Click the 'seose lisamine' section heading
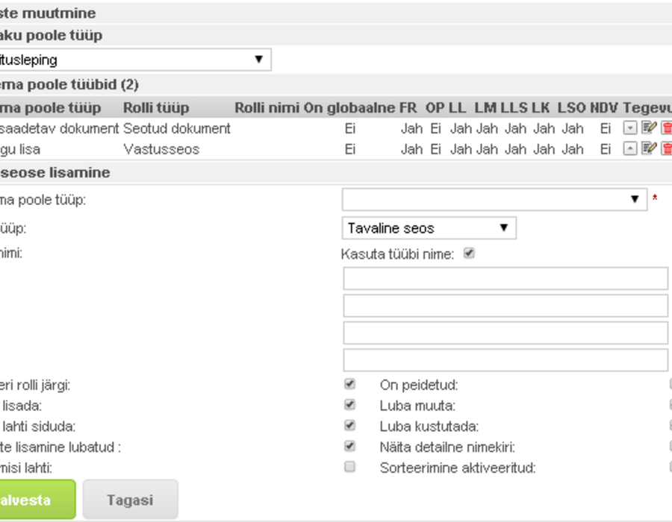Image resolution: width=672 pixels, height=522 pixels. (55, 172)
